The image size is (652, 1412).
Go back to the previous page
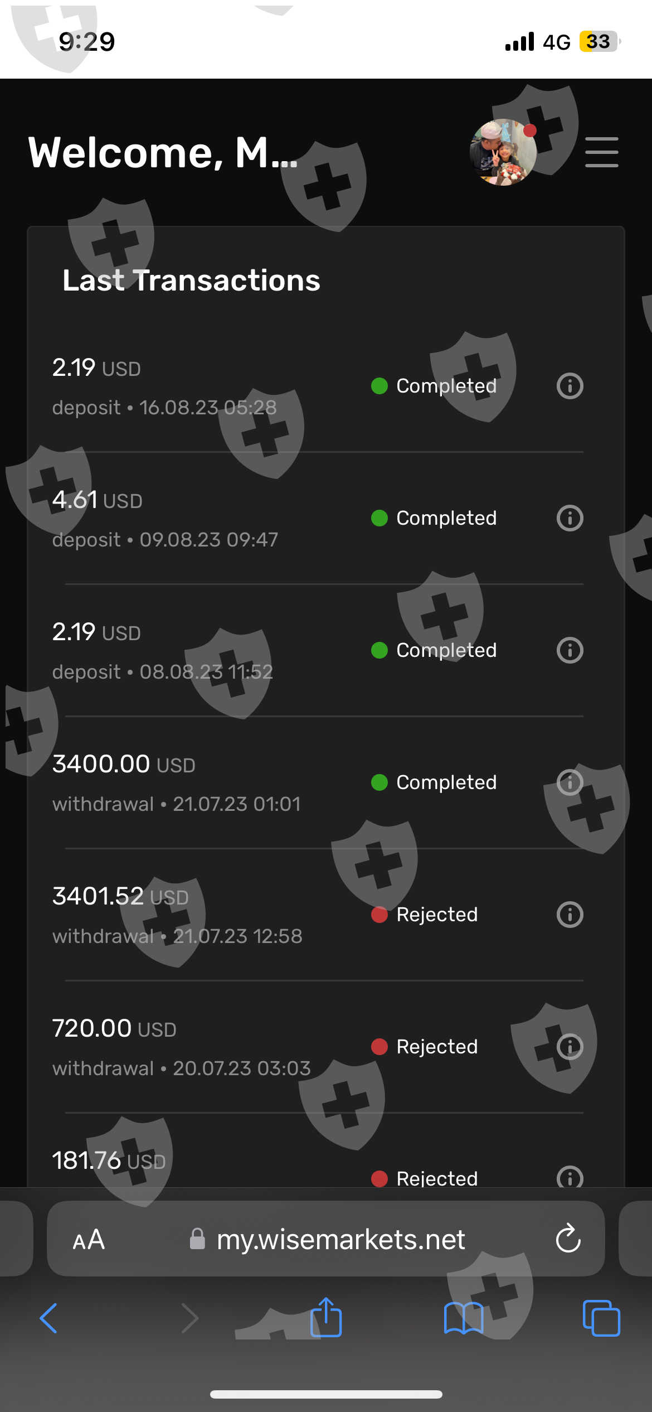click(49, 1318)
